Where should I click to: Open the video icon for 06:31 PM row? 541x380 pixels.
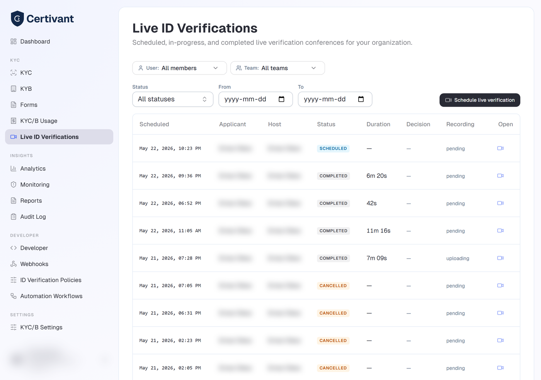tap(500, 313)
